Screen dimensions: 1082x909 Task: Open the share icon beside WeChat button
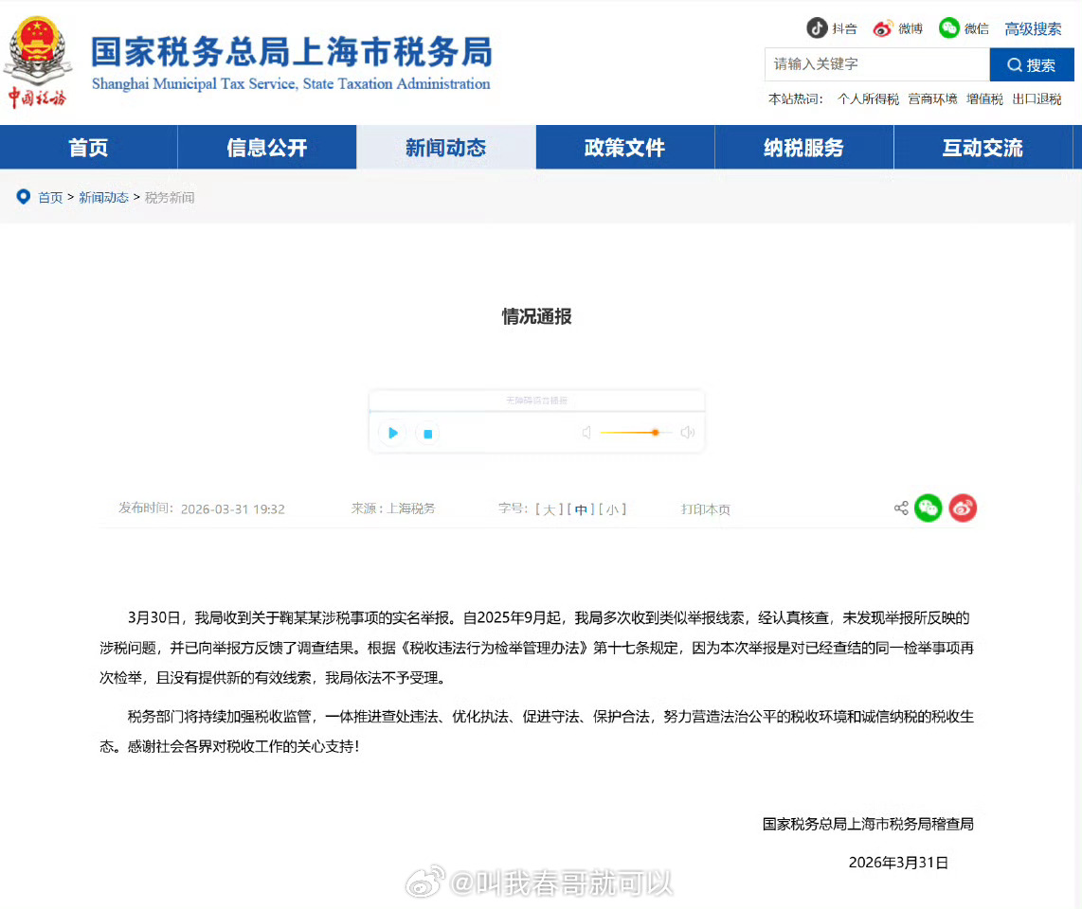coord(900,508)
